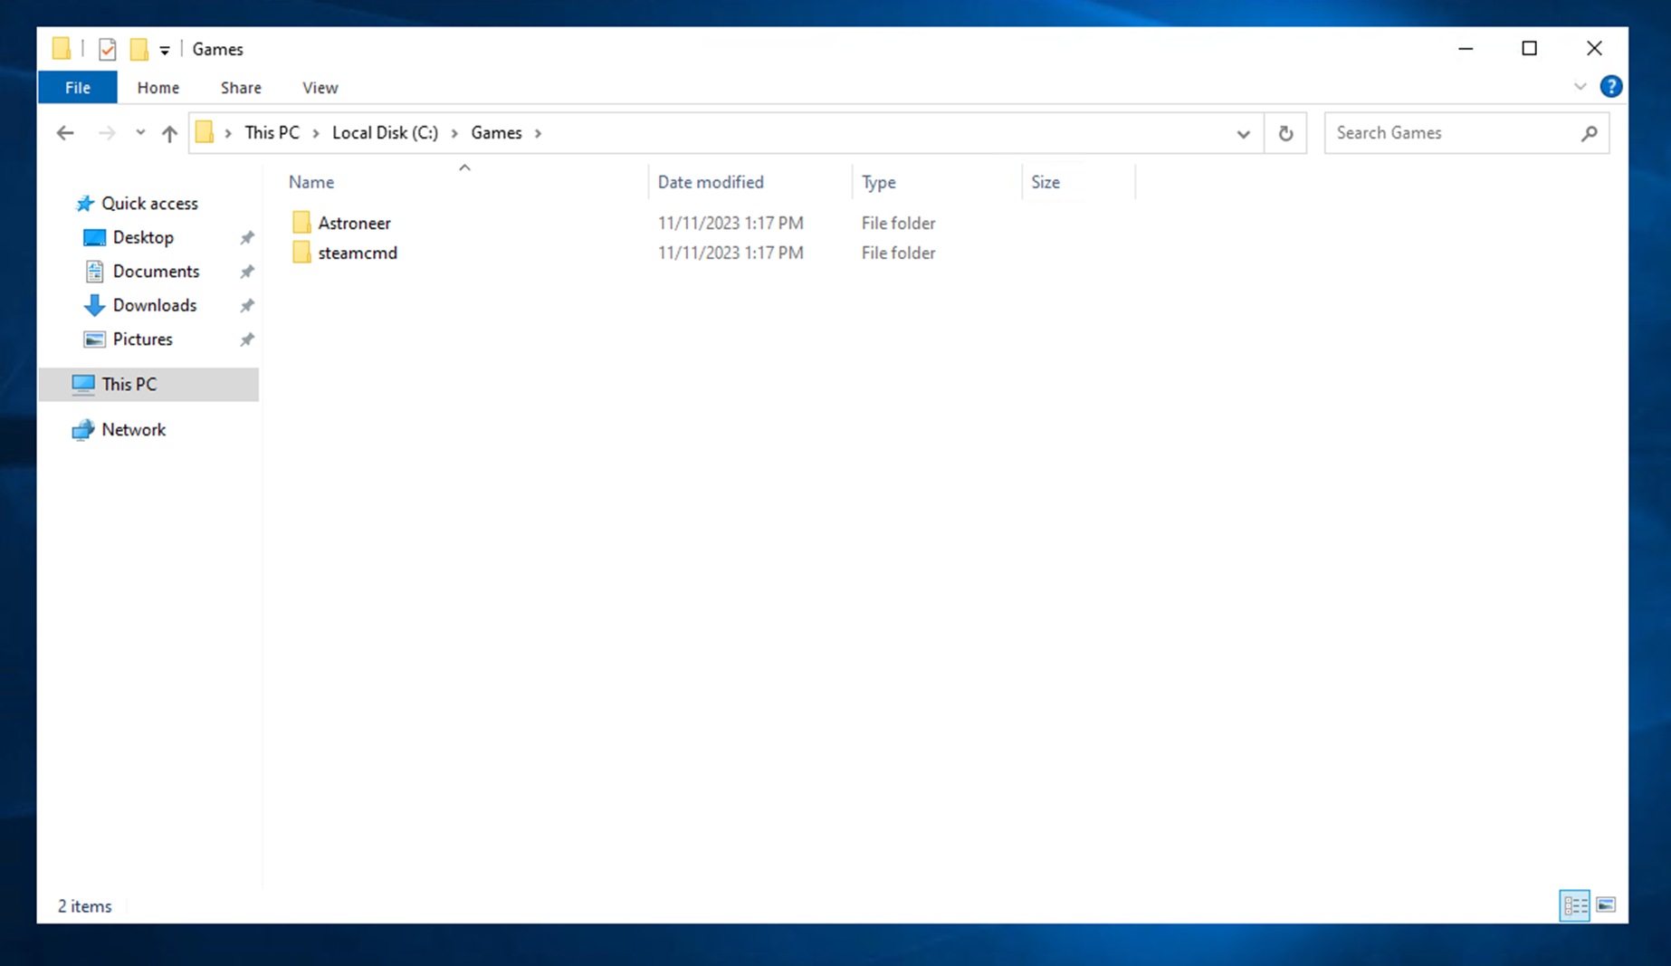
Task: Click This PC in the address breadcrumb
Action: pyautogui.click(x=272, y=133)
